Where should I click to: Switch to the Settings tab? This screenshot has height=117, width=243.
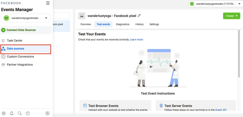[154, 24]
